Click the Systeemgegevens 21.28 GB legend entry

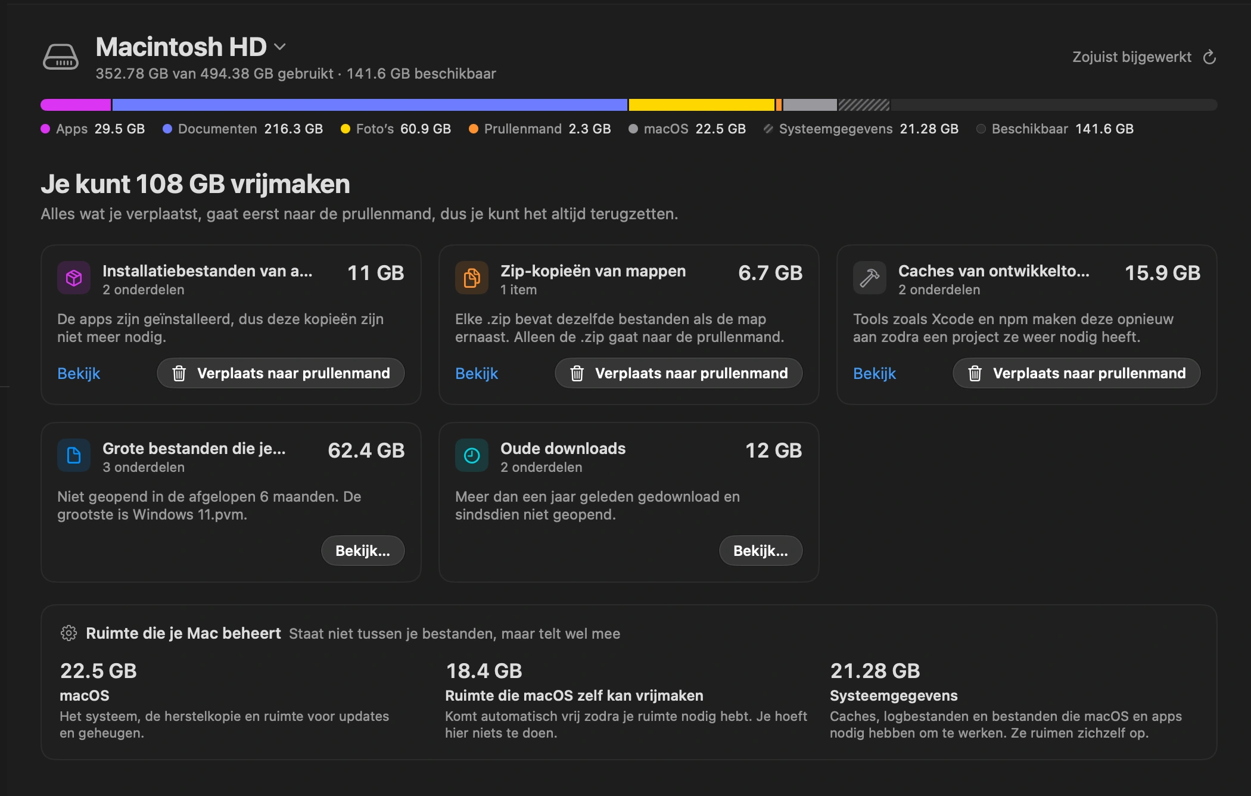[861, 129]
